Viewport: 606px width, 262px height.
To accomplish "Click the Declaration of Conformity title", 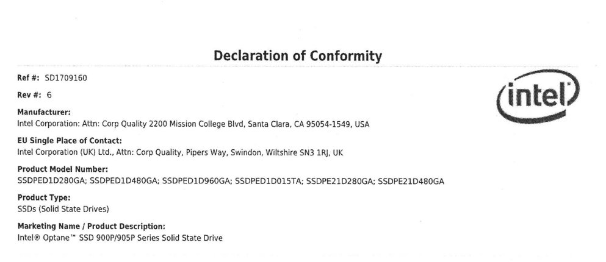I will pos(298,55).
